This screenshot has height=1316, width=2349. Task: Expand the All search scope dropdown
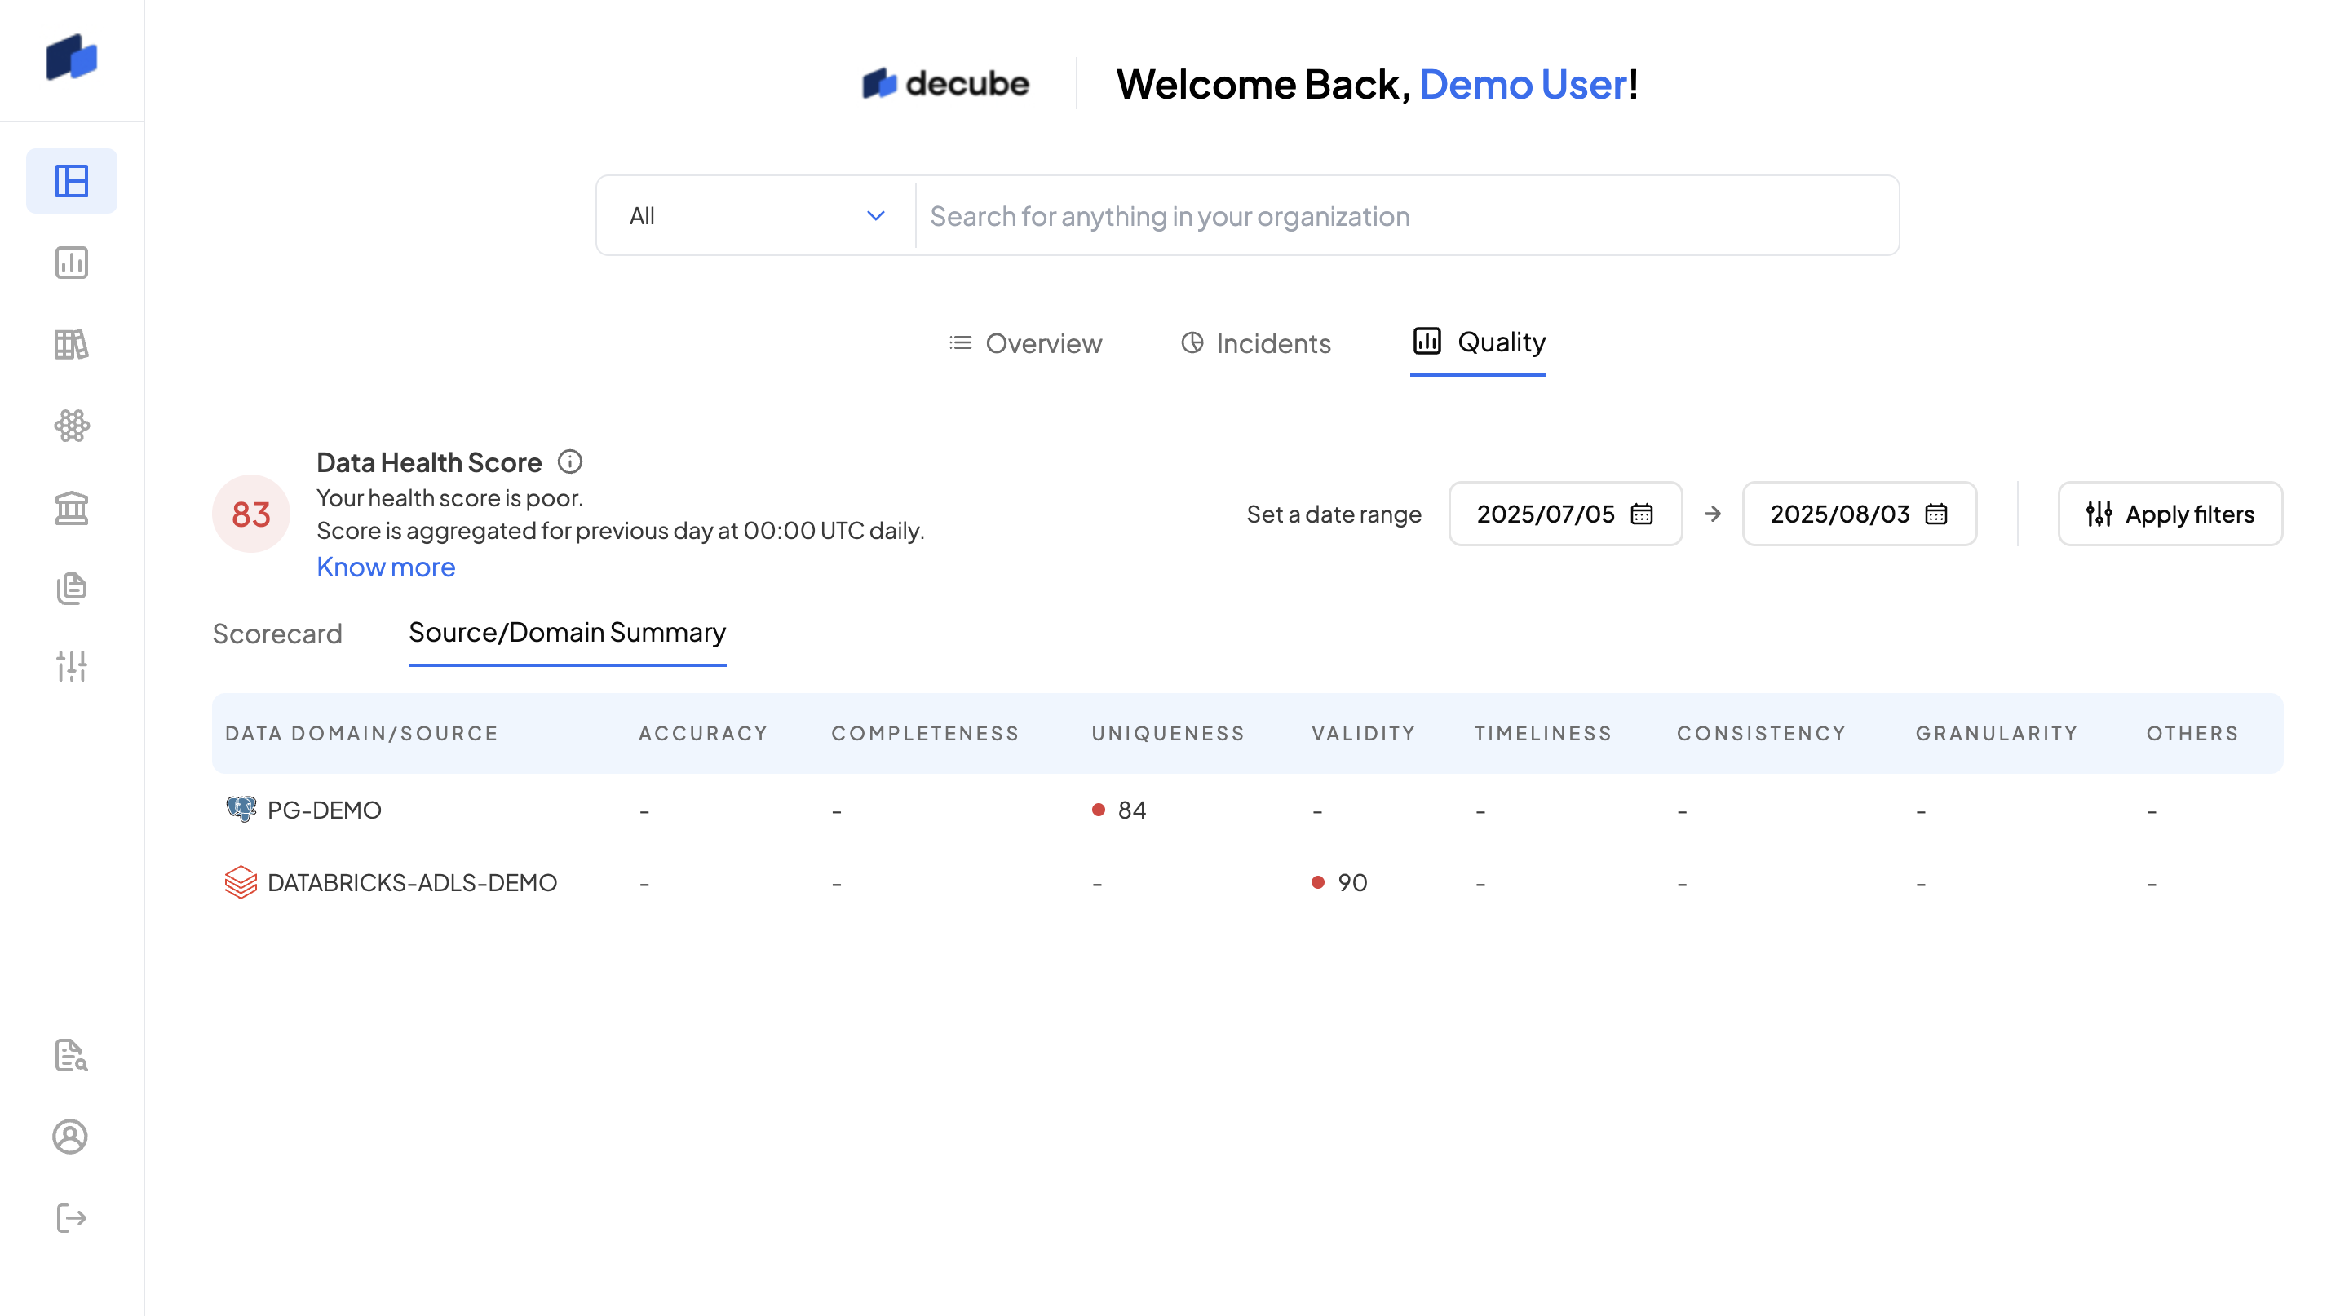point(756,216)
